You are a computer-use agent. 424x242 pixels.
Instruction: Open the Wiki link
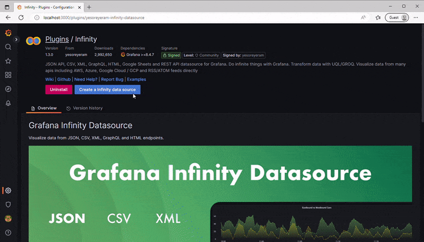pyautogui.click(x=49, y=79)
